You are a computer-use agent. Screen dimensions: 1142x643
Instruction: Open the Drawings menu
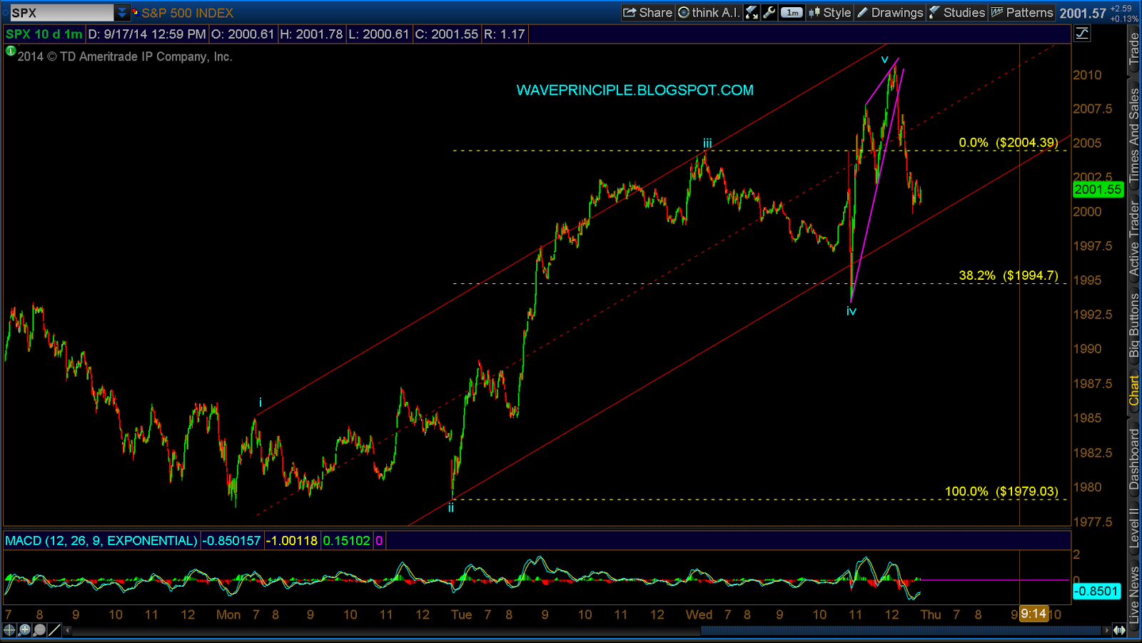click(890, 12)
